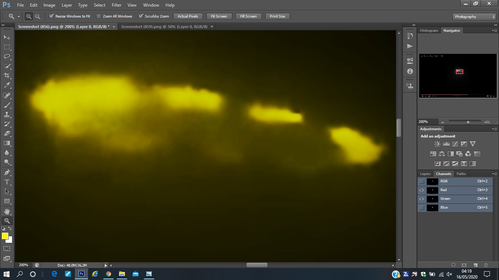
Task: Open the Adjustments panel options menu
Action: coord(495,129)
